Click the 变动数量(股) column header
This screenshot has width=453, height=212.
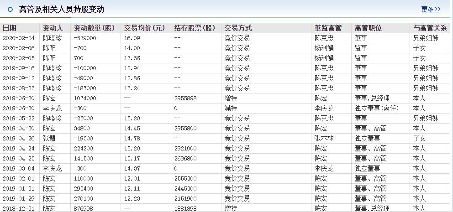(x=94, y=28)
